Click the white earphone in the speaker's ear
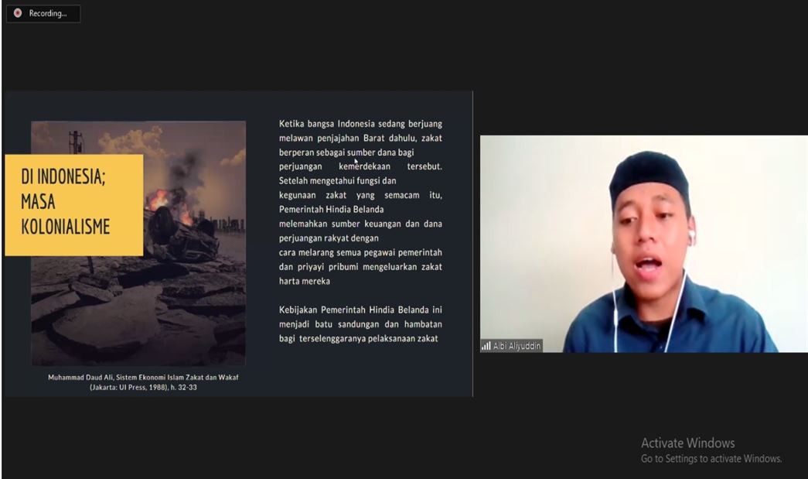The width and height of the screenshot is (808, 479). click(x=691, y=234)
